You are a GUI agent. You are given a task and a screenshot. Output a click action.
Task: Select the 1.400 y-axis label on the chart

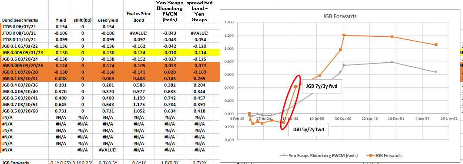click(x=229, y=23)
